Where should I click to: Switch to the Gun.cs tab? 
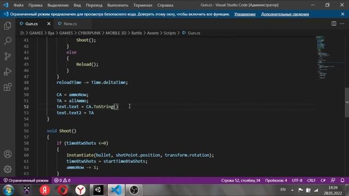click(x=32, y=23)
